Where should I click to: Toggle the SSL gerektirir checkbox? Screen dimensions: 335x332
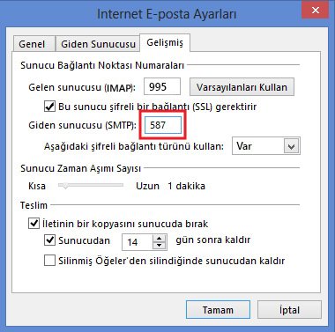pos(49,107)
